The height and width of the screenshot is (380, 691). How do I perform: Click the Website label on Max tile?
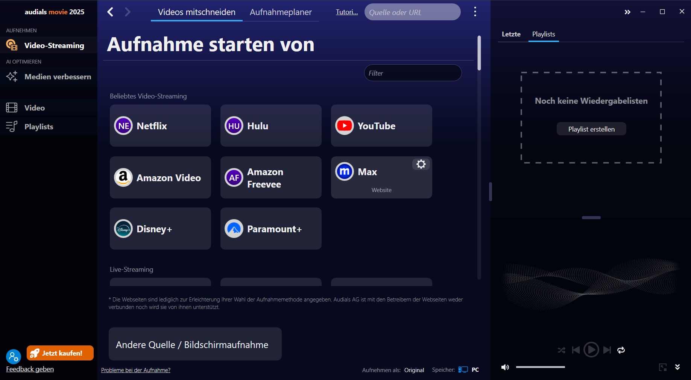coord(381,190)
